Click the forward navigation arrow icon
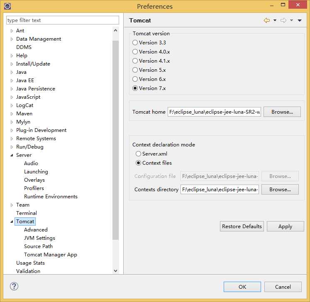The height and width of the screenshot is (302, 310). click(x=283, y=20)
